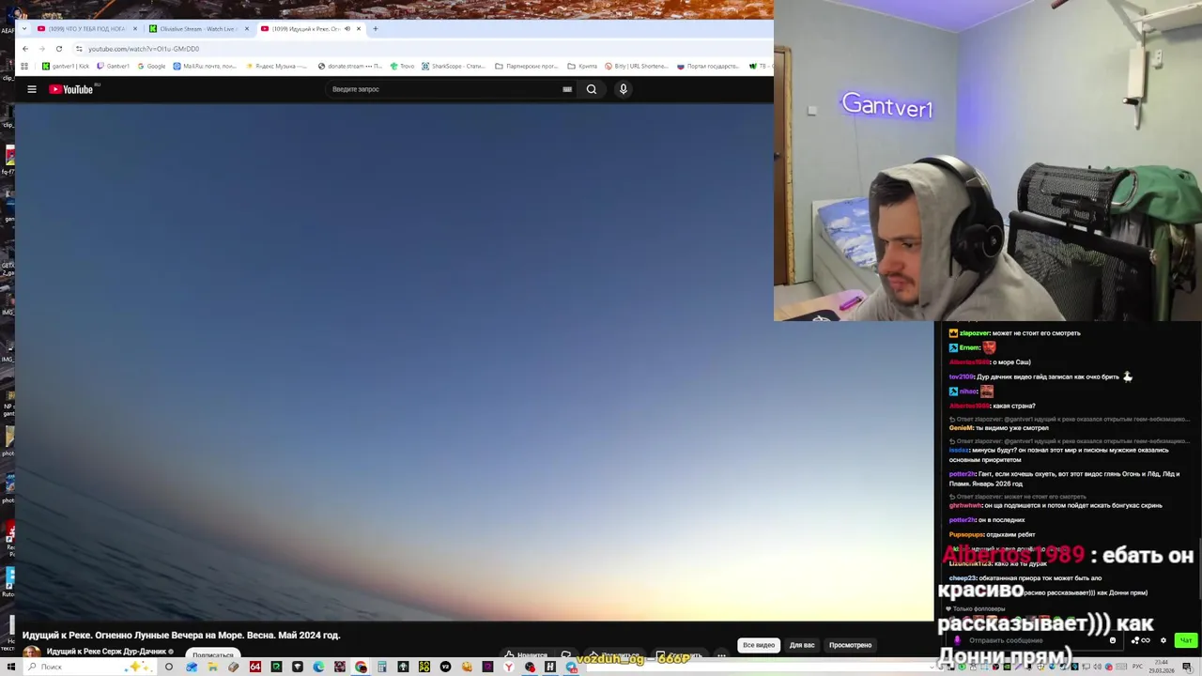This screenshot has width=1202, height=676.
Task: Open the Яндекс Музыка bookmark
Action: [x=277, y=67]
